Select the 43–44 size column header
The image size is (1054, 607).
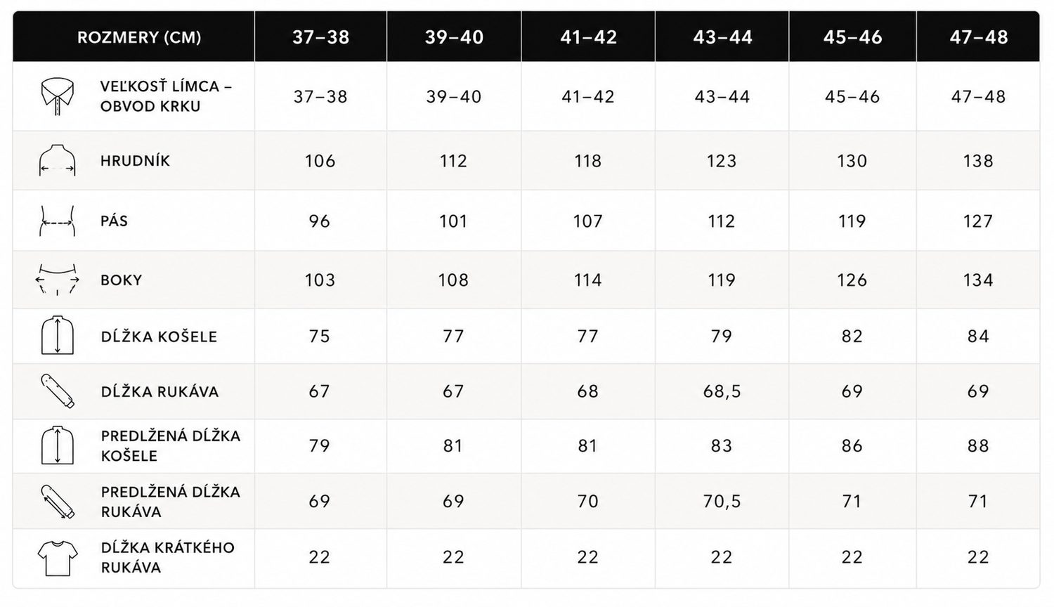pyautogui.click(x=722, y=37)
